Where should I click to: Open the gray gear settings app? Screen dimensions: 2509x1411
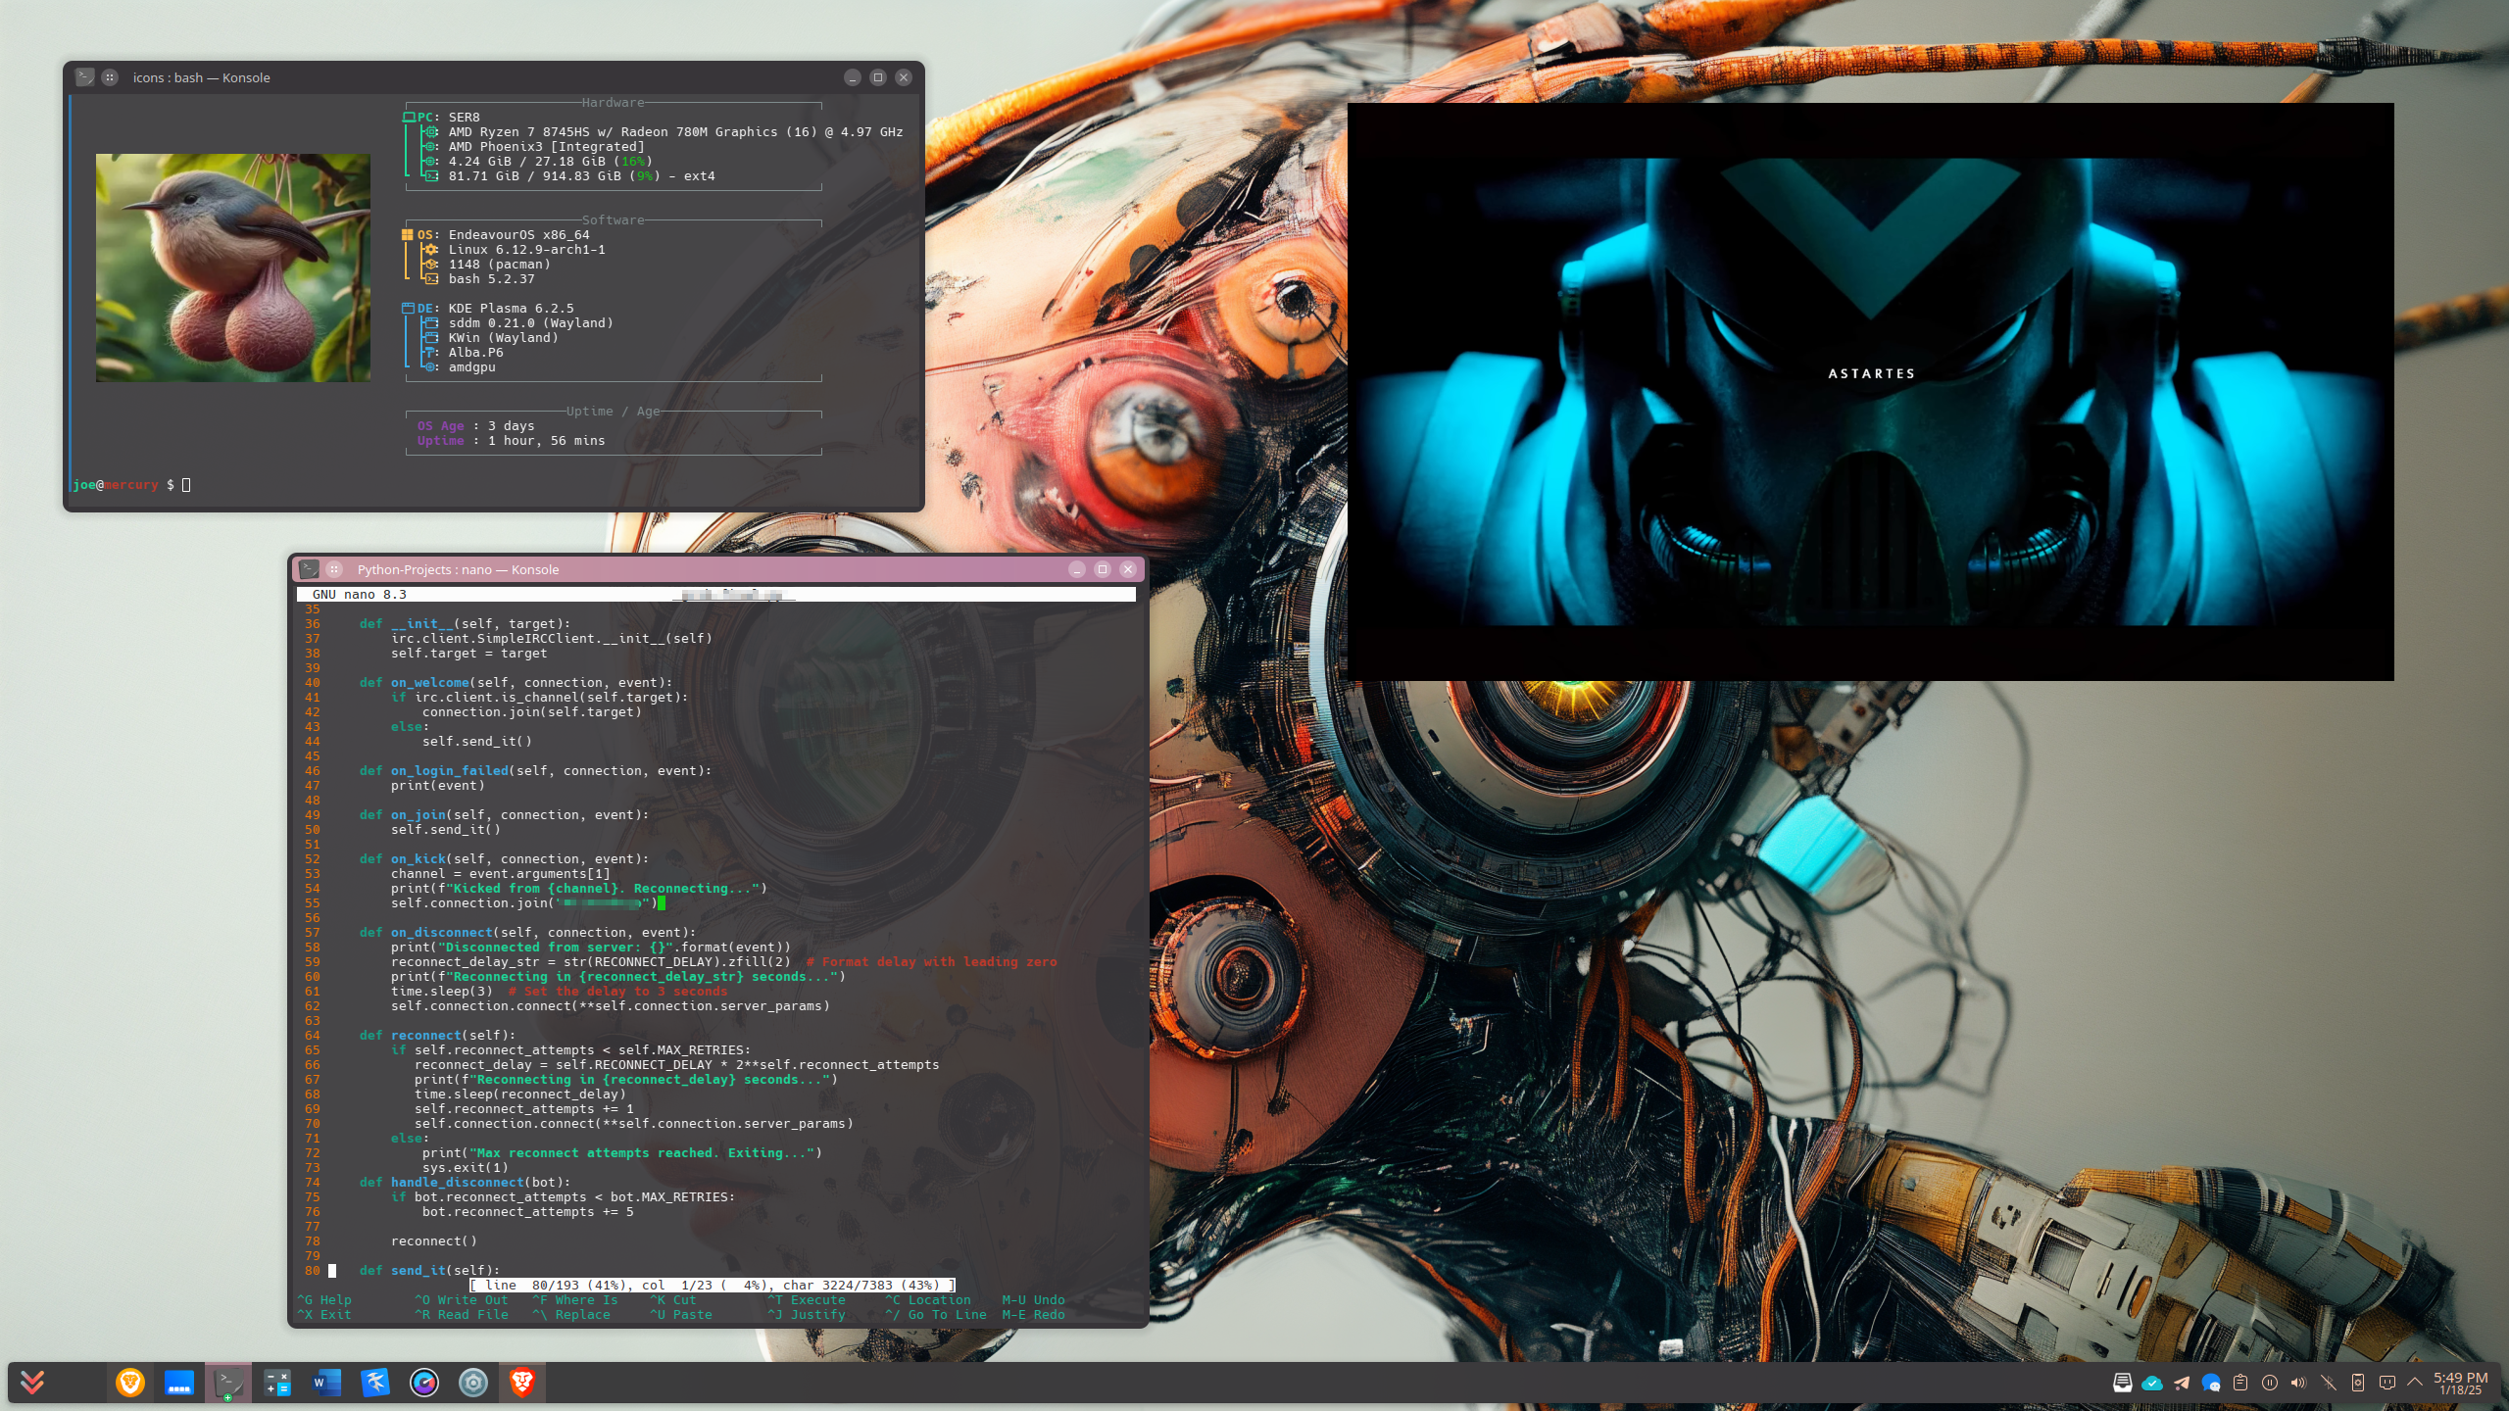473,1383
